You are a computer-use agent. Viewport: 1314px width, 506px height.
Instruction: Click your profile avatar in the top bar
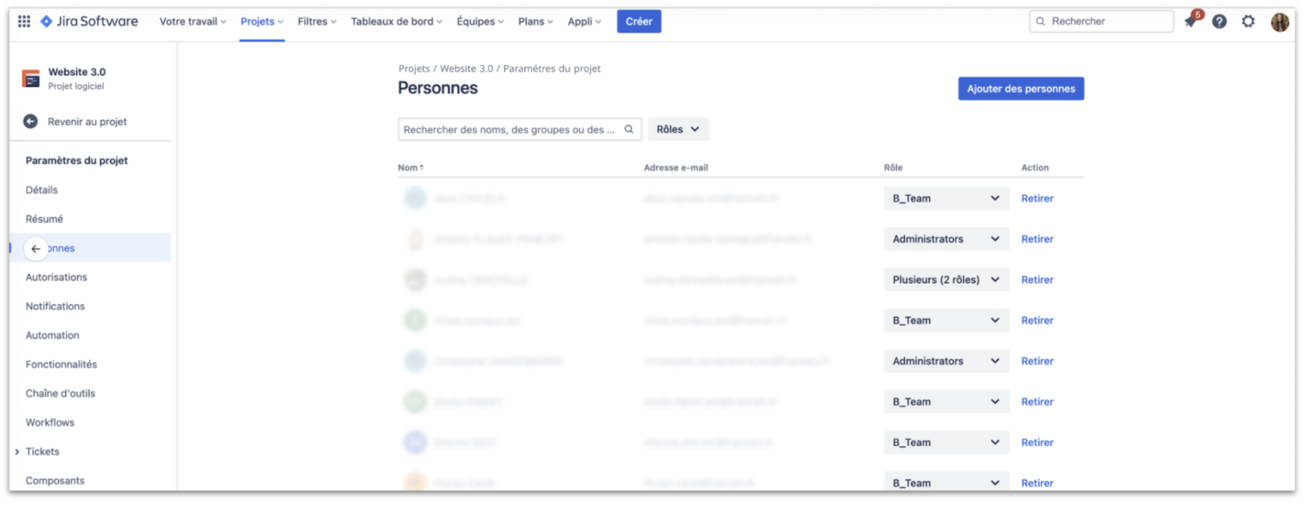[1279, 21]
